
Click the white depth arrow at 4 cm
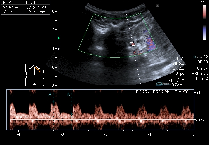(x=59, y=49)
